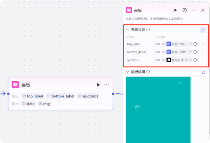Clear the 开始·top reference value

(191, 44)
